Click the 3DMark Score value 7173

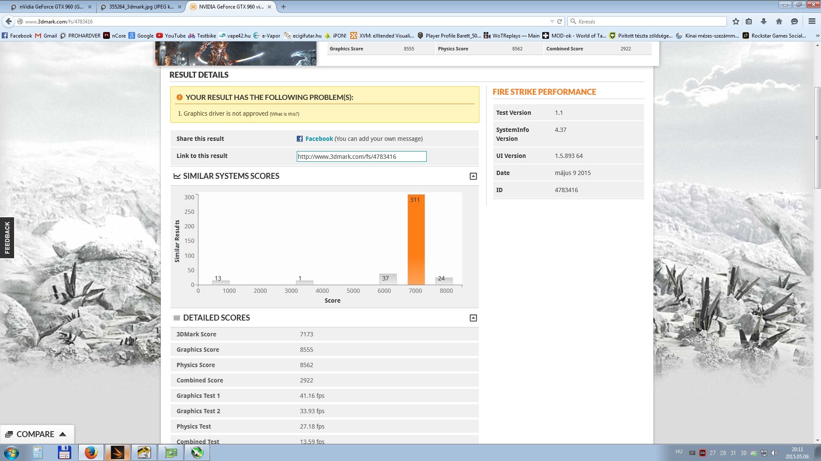pyautogui.click(x=307, y=334)
